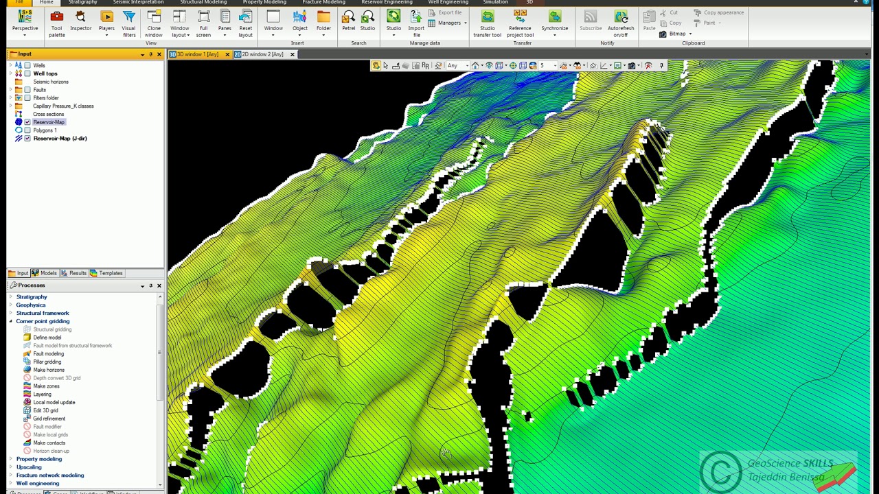
Task: Open Visual filters
Action: tap(129, 23)
